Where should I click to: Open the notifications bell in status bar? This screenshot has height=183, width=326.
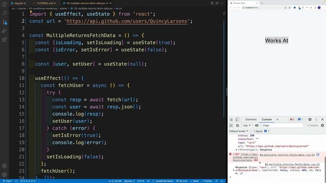(222, 181)
